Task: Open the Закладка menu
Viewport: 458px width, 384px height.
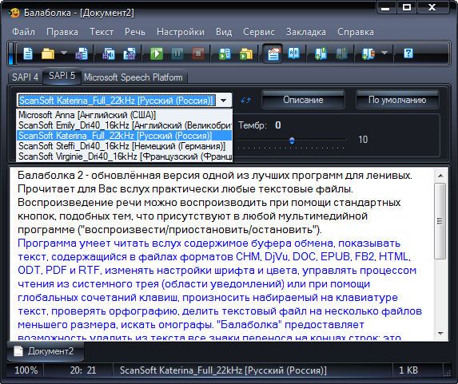Action: click(306, 32)
